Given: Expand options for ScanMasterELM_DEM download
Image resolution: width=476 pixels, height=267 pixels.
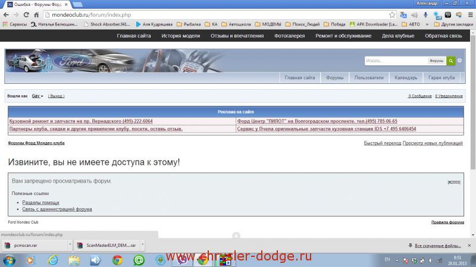Looking at the screenshot, I should 142,244.
